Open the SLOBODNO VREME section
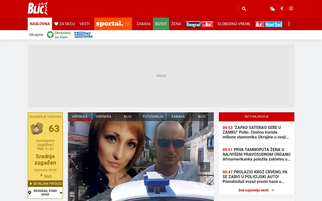 (x=234, y=24)
